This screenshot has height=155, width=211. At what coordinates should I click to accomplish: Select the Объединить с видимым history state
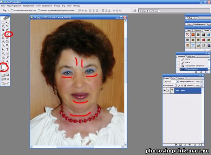(194, 66)
